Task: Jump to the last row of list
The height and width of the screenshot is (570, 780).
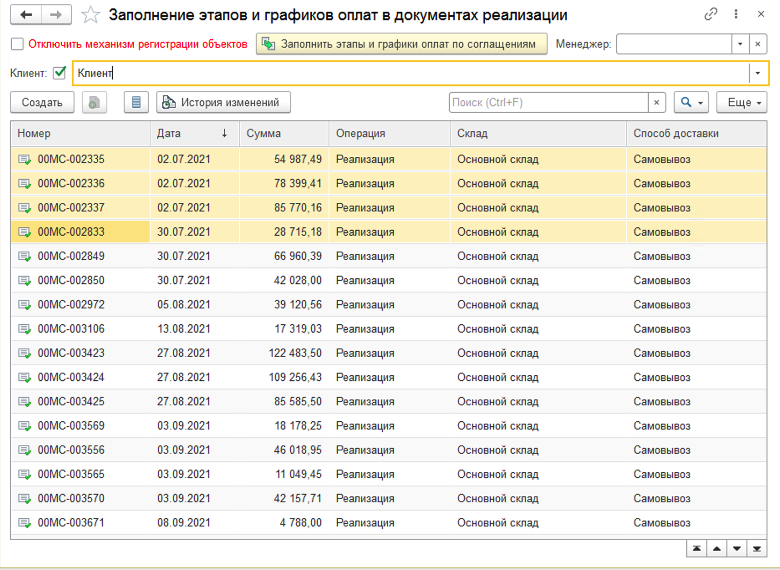Action: tap(757, 549)
